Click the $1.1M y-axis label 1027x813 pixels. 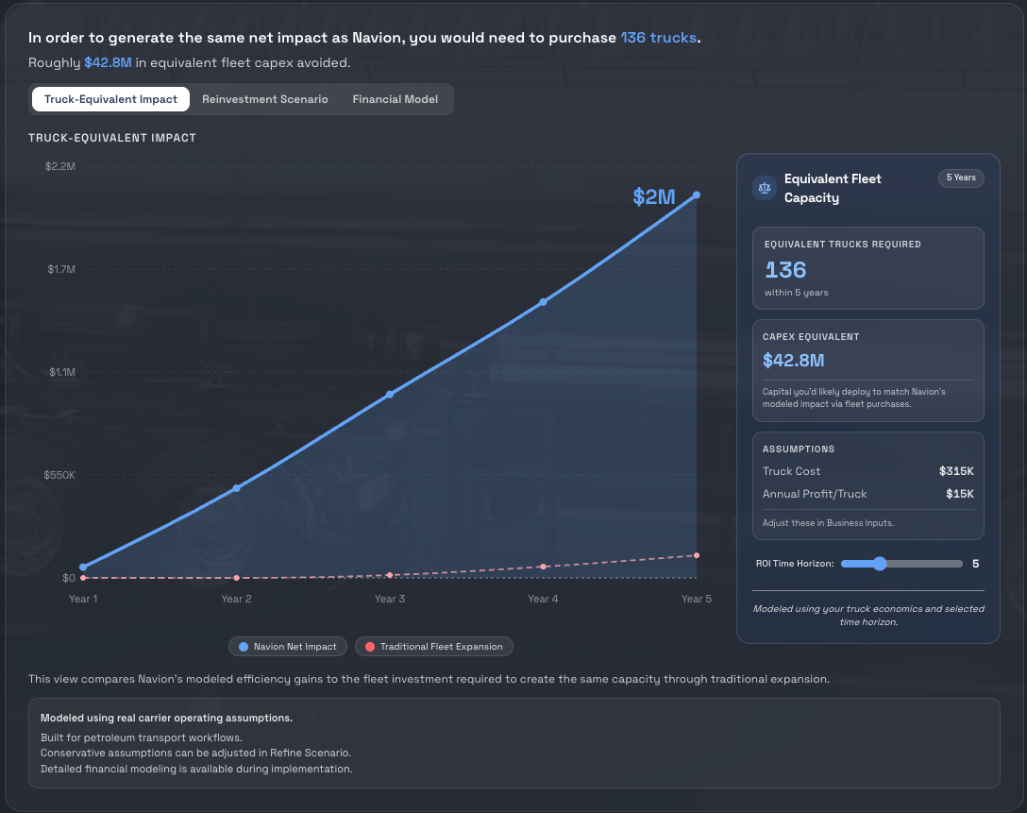[x=62, y=372]
